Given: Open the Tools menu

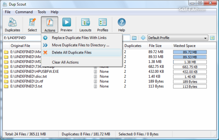Looking at the screenshot, I should pyautogui.click(x=42, y=12).
